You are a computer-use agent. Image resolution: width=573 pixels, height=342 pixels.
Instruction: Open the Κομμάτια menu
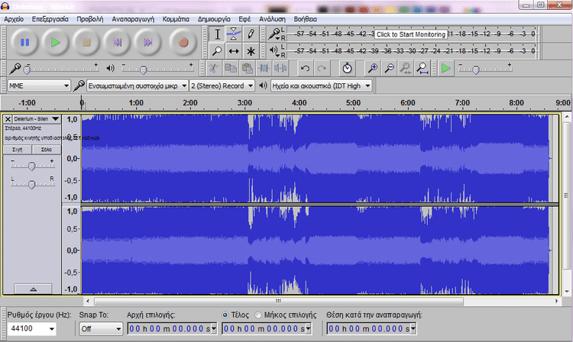click(x=176, y=19)
